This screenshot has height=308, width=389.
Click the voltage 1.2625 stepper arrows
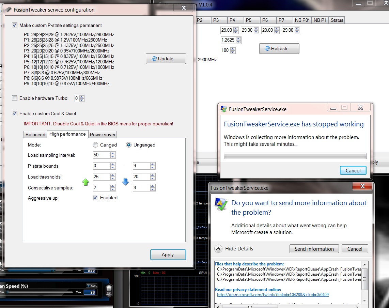pos(238,40)
